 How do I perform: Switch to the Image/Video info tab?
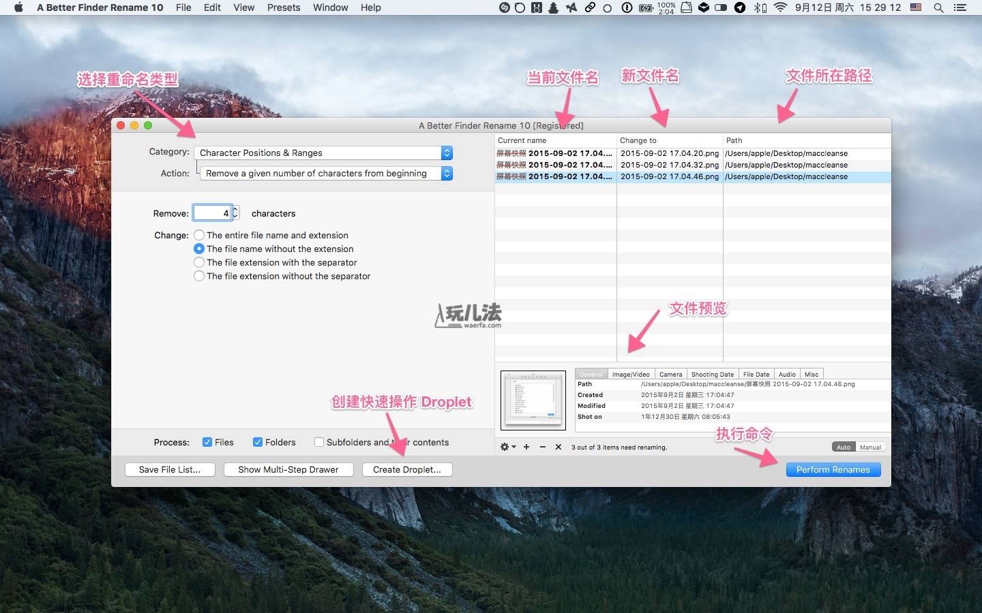click(631, 374)
